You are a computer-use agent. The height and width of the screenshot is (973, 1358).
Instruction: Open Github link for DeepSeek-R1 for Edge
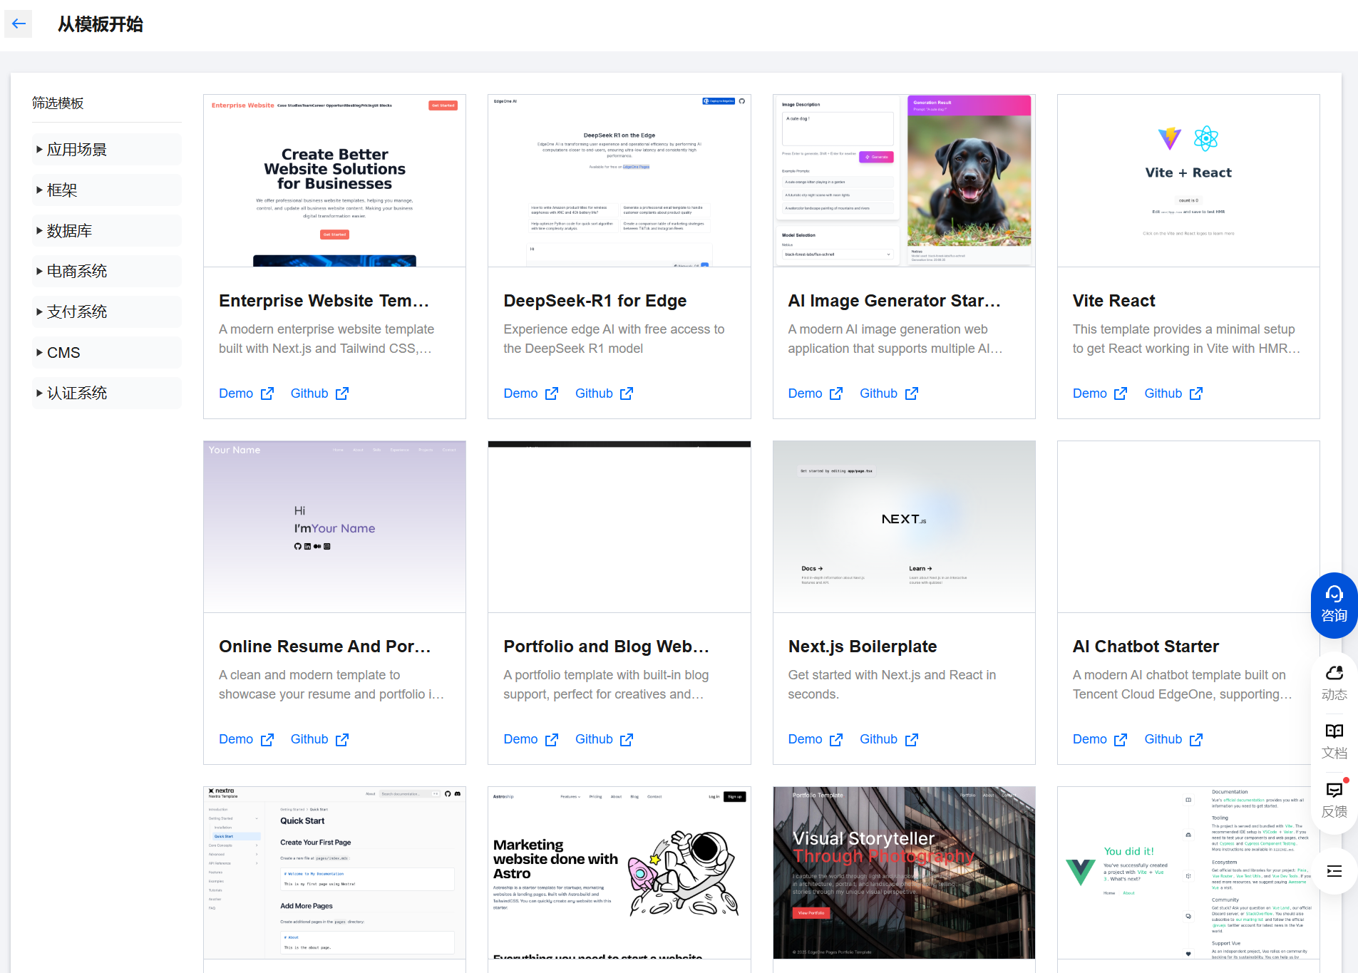594,393
